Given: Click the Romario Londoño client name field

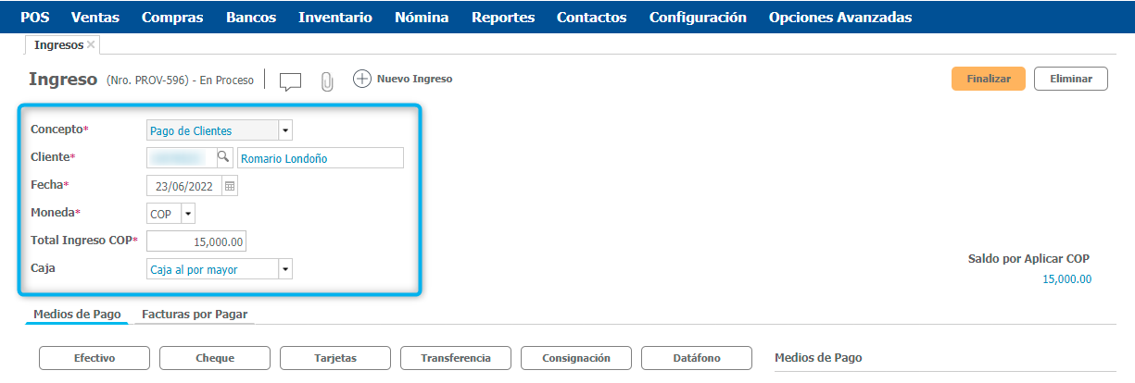Looking at the screenshot, I should 320,158.
